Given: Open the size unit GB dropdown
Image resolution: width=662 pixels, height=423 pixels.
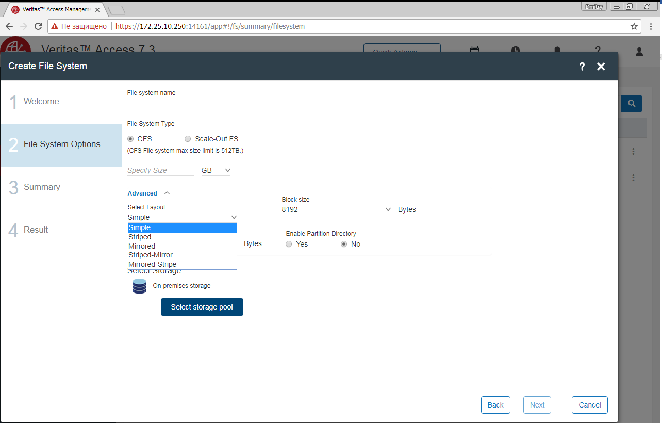Looking at the screenshot, I should (x=216, y=170).
